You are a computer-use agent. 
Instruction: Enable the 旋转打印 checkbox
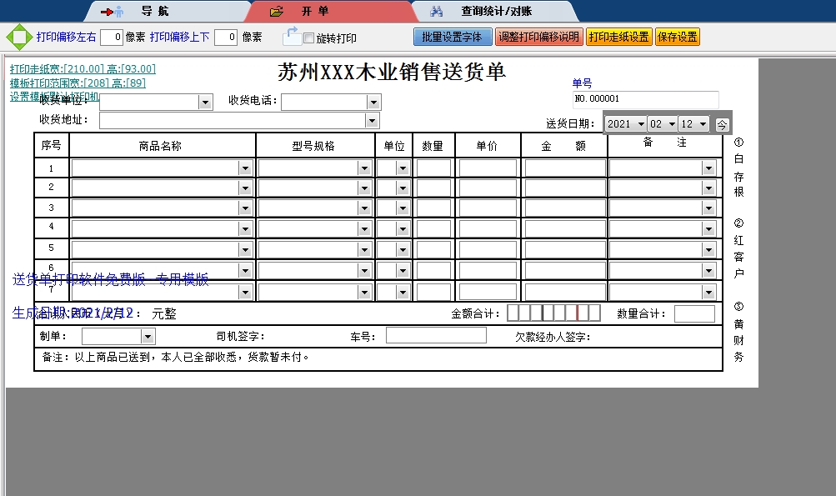click(x=309, y=38)
